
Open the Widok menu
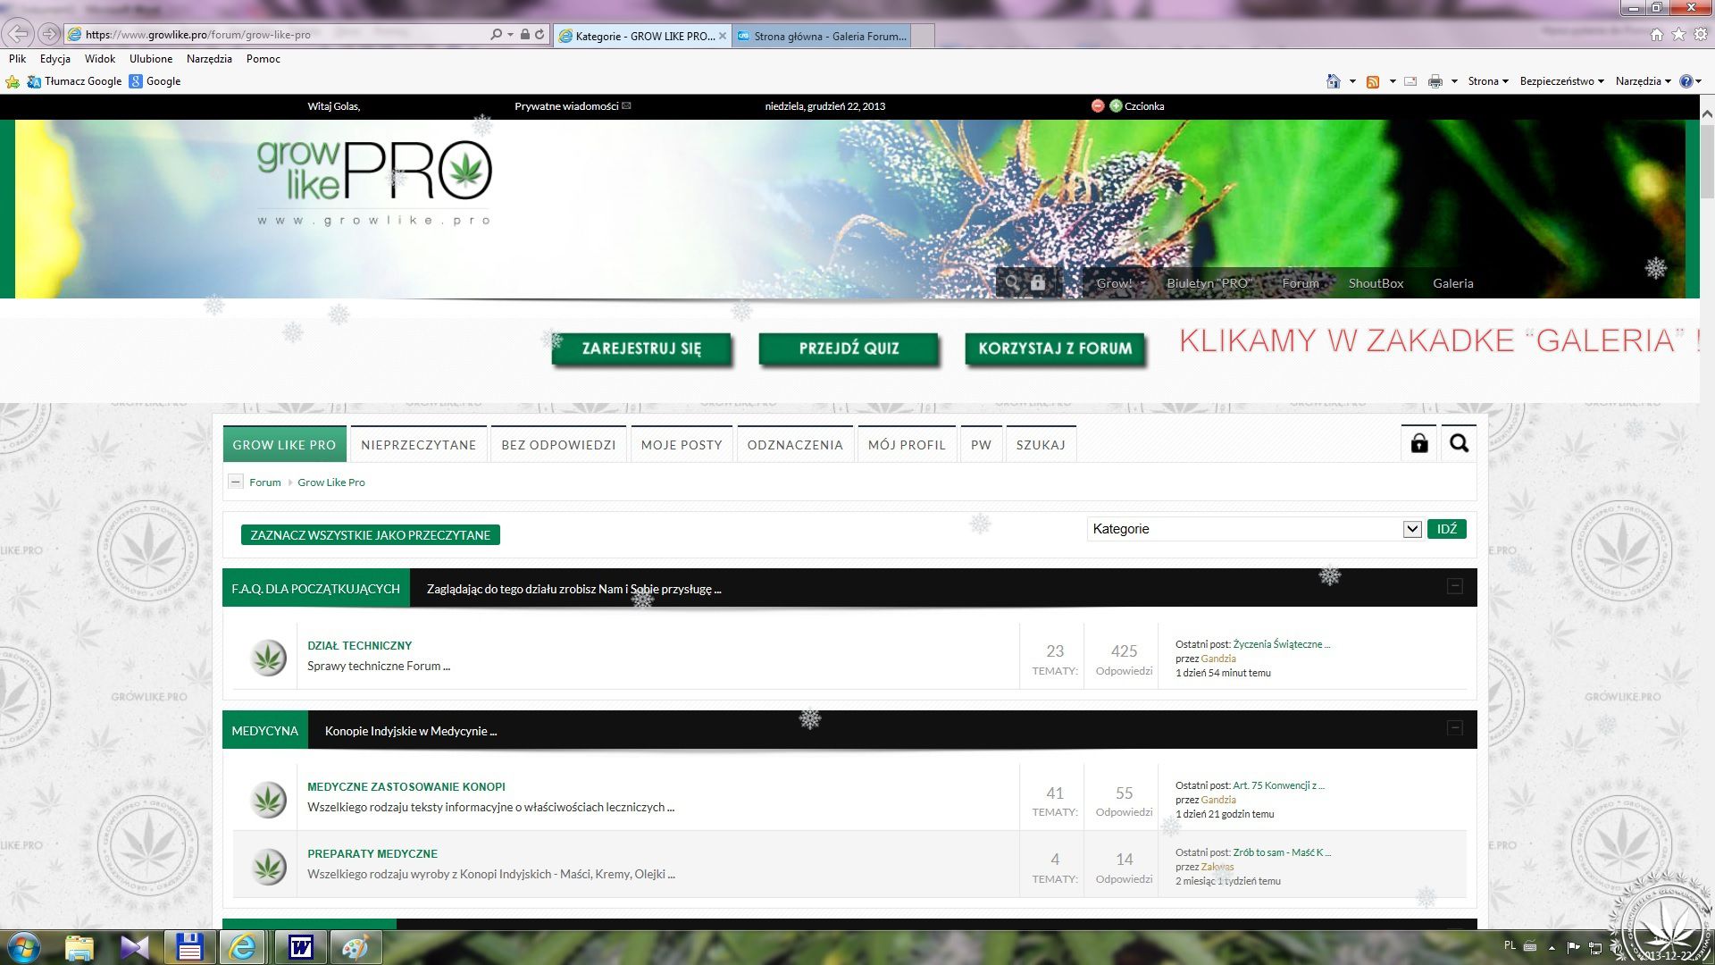[100, 59]
